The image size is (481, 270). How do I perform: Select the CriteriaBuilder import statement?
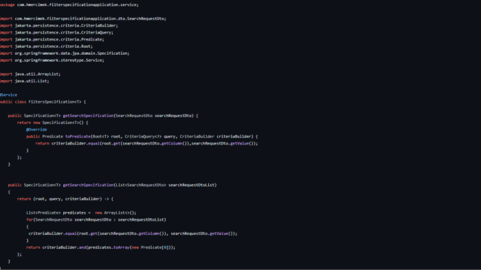(59, 25)
